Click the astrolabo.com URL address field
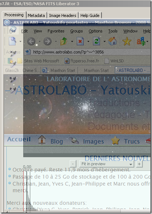This screenshot has height=214, width=152. [87, 52]
